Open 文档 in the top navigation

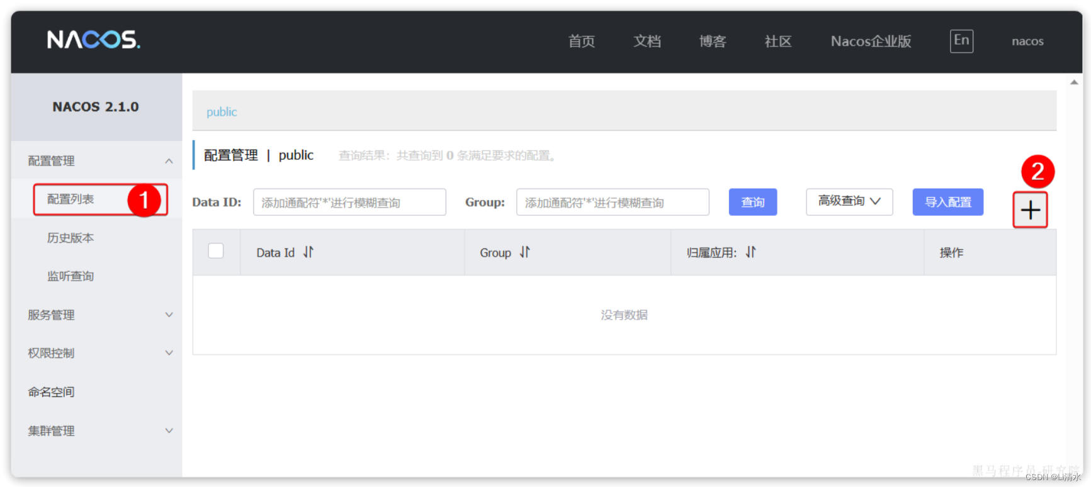pos(647,42)
